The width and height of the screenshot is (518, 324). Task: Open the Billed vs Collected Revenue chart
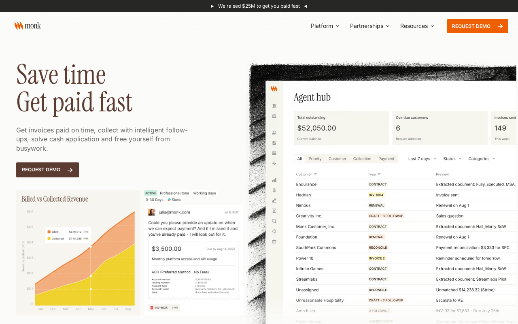point(78,253)
